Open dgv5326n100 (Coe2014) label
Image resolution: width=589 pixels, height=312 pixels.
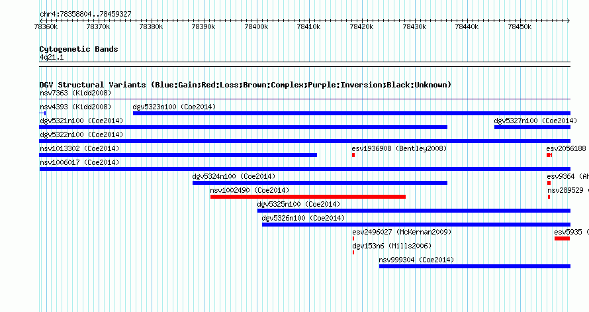tap(303, 218)
